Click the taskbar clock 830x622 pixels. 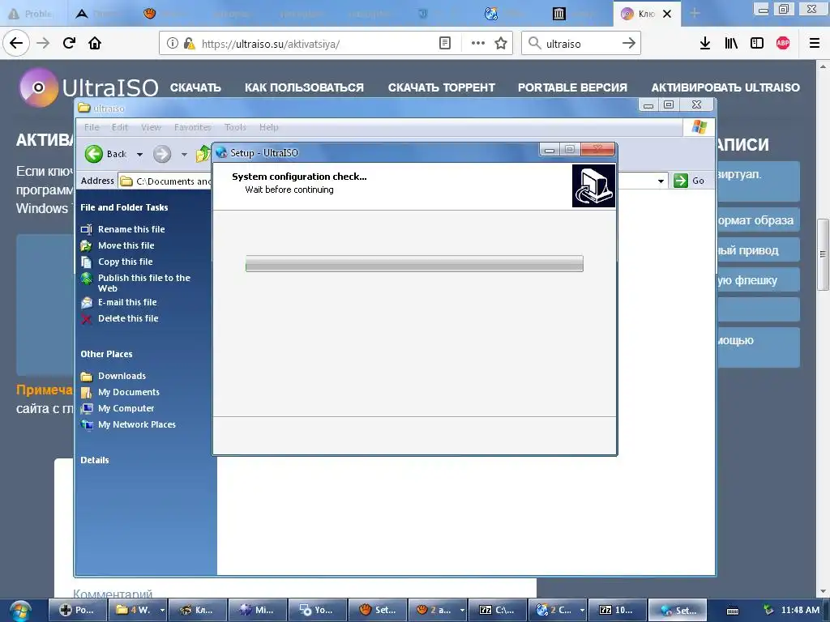click(x=800, y=610)
